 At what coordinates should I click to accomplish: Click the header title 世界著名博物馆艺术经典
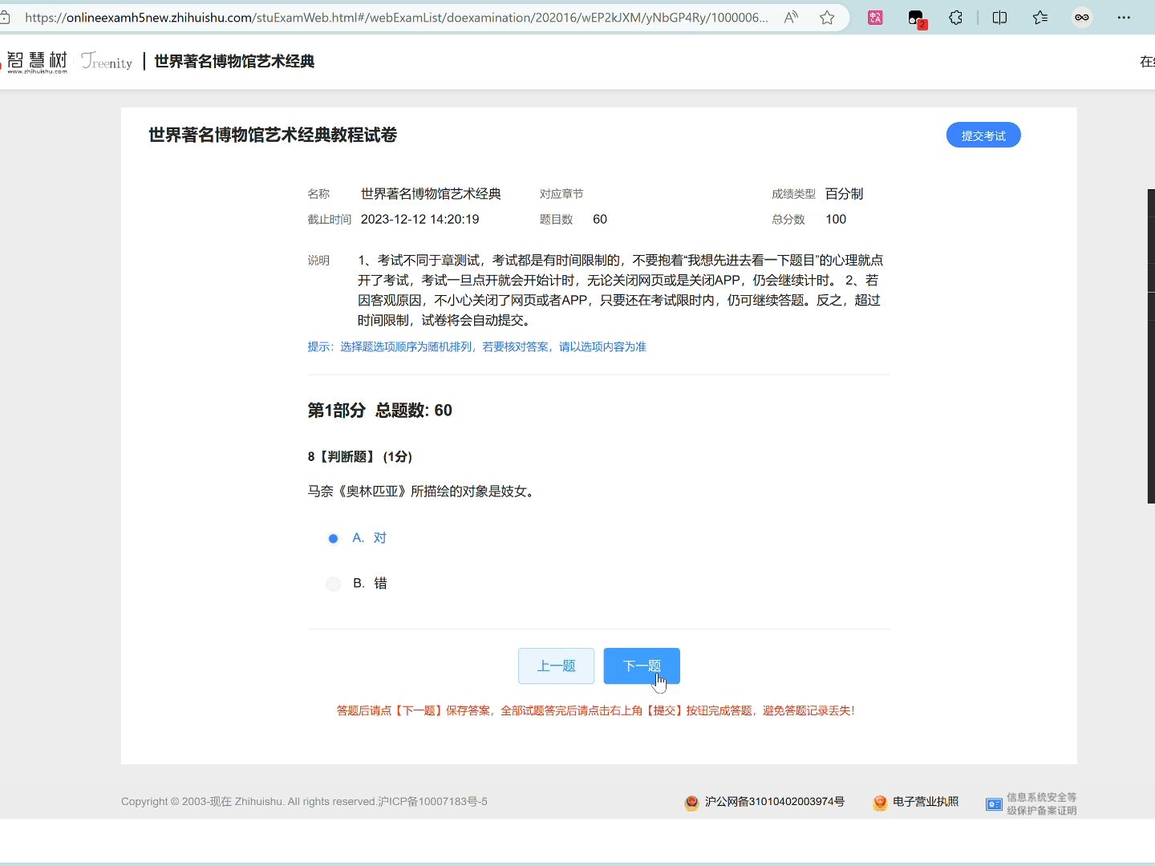tap(234, 62)
